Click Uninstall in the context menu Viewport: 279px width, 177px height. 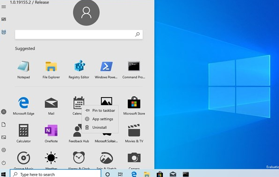100,127
